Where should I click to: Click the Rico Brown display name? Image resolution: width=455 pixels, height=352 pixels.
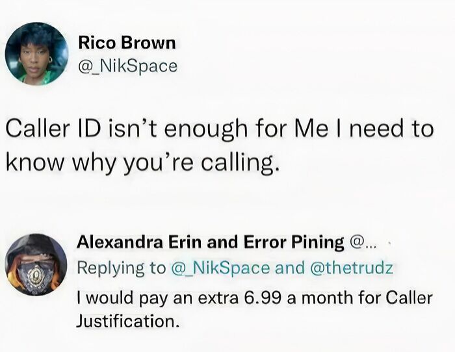(127, 44)
